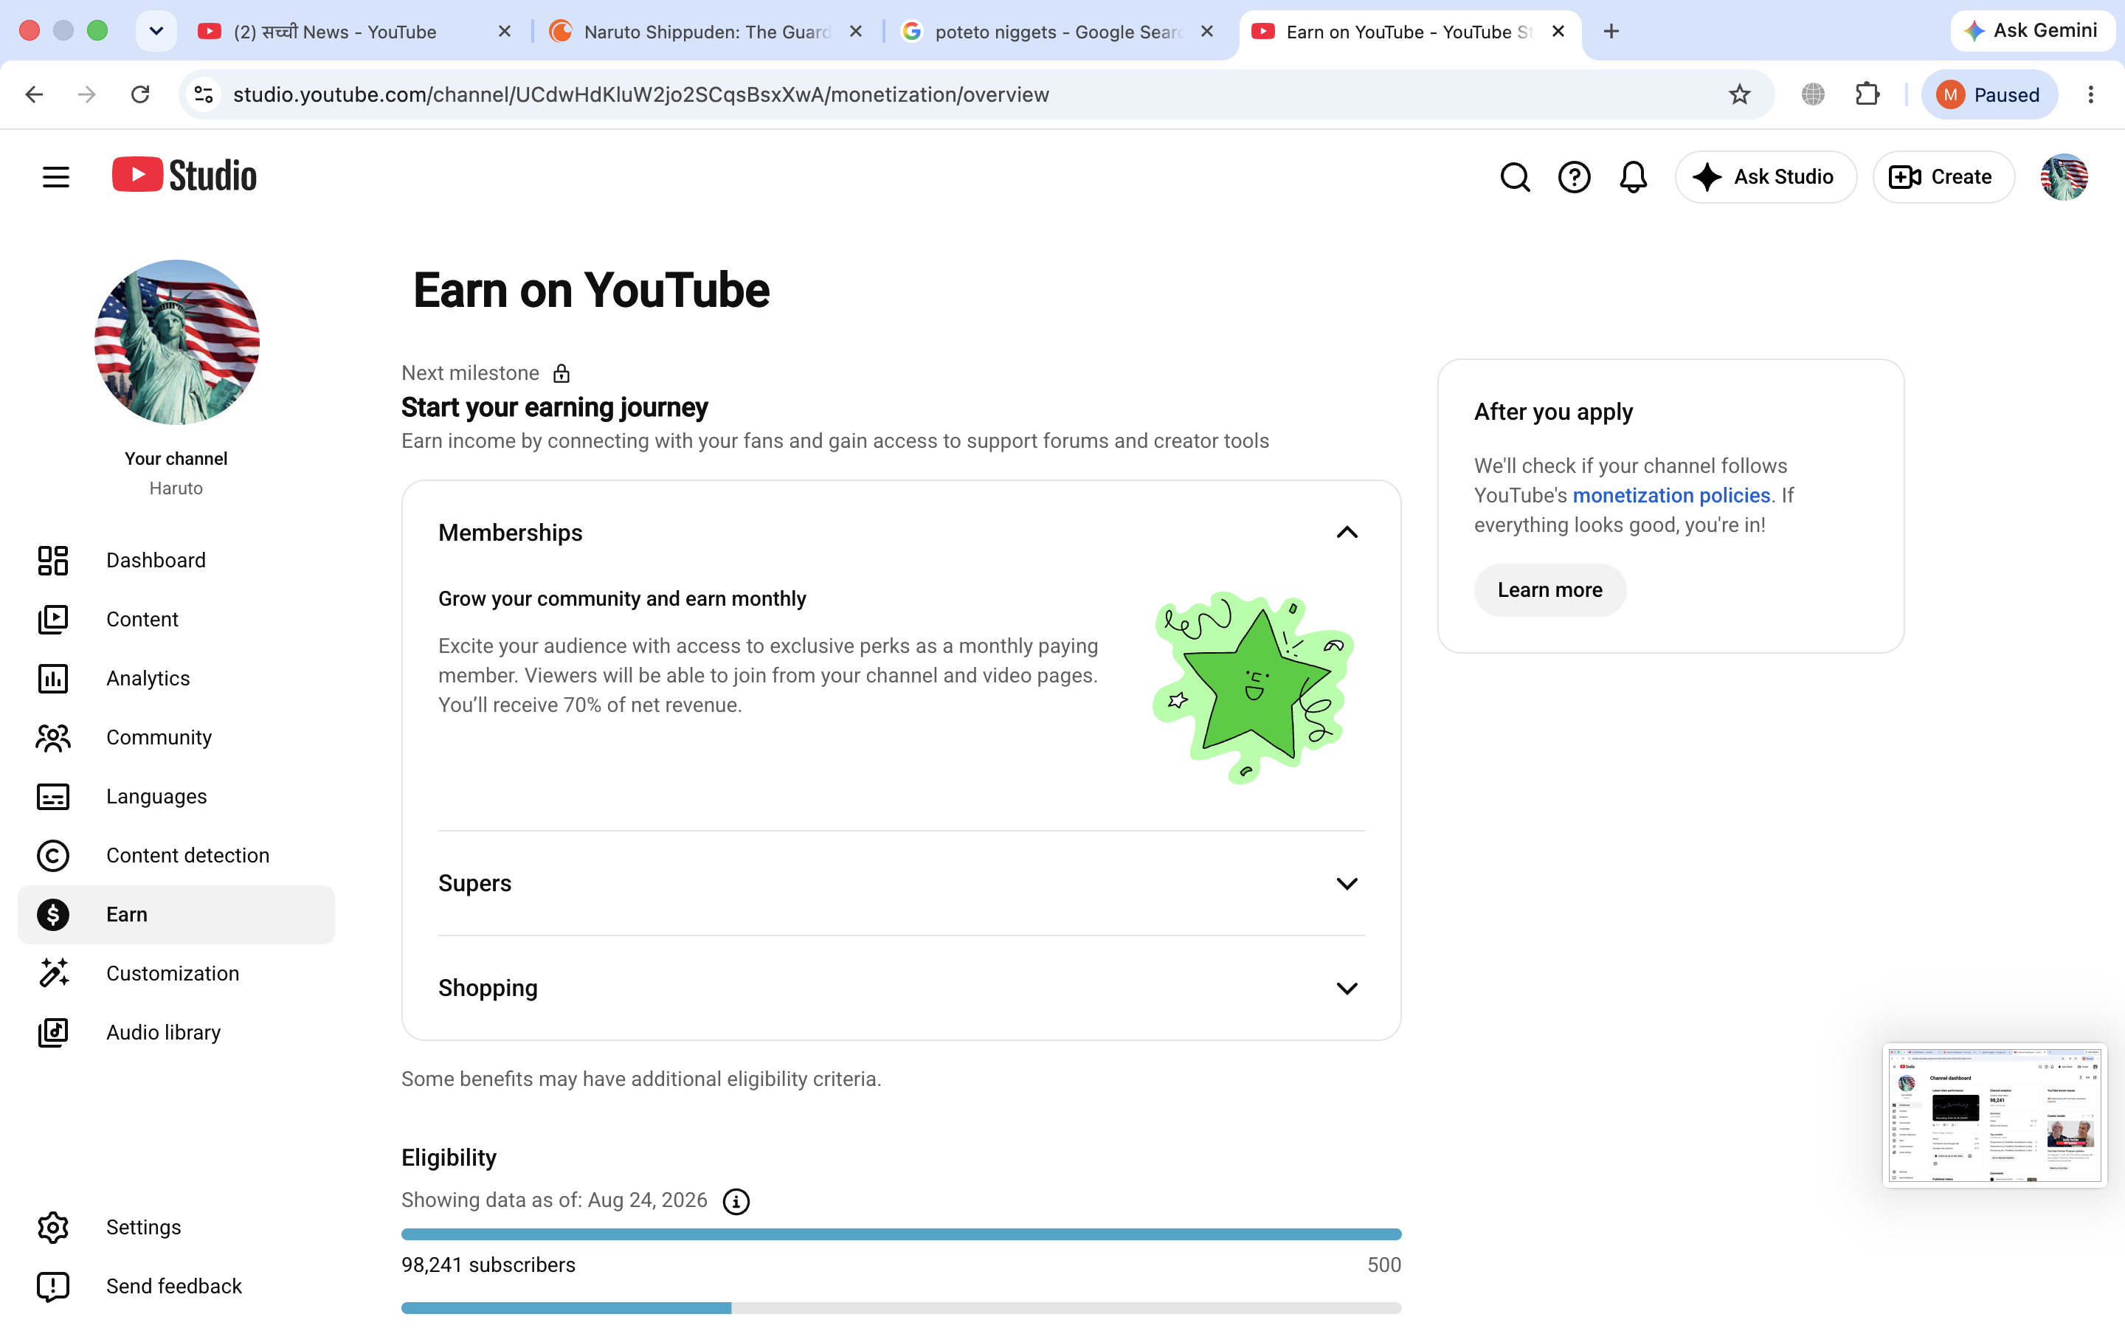Click the Earn dollar icon
2125x1328 pixels.
52,914
